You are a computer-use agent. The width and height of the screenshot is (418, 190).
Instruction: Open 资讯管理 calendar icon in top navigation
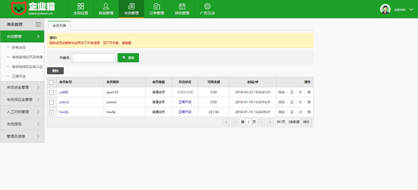click(182, 6)
